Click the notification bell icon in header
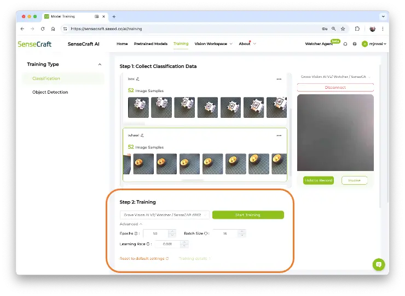The width and height of the screenshot is (405, 296). 345,44
